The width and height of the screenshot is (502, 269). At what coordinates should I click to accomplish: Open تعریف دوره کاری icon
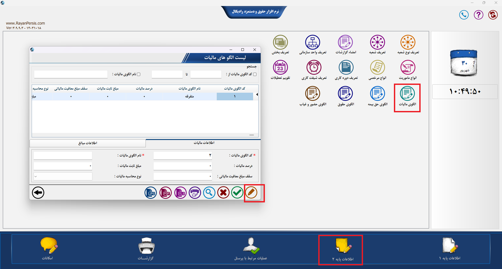346,67
